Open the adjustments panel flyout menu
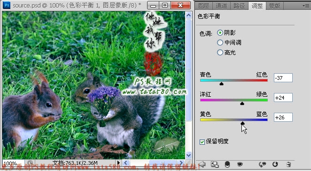The height and width of the screenshot is (171, 311). point(306,6)
